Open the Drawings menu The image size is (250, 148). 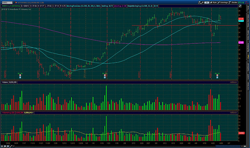pos(223,3)
